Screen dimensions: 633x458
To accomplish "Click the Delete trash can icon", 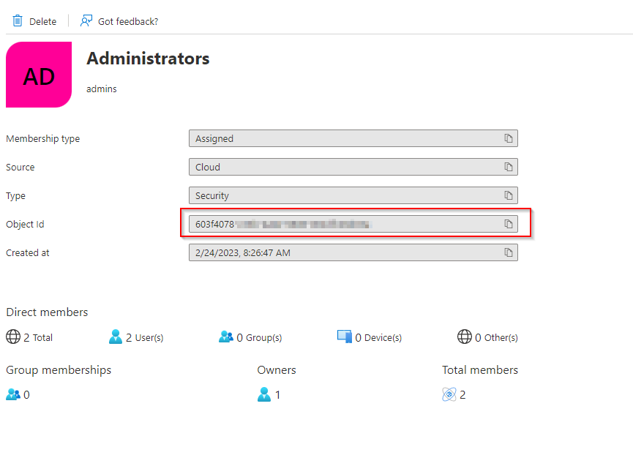I will point(18,21).
